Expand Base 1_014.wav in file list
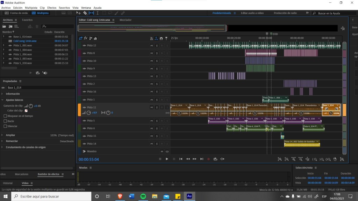This screenshot has width=358, height=201. tap(3, 36)
